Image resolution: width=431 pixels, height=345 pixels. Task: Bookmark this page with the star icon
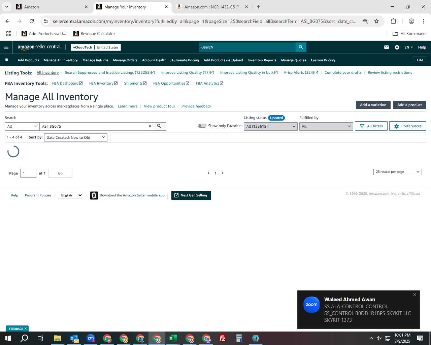pyautogui.click(x=376, y=21)
